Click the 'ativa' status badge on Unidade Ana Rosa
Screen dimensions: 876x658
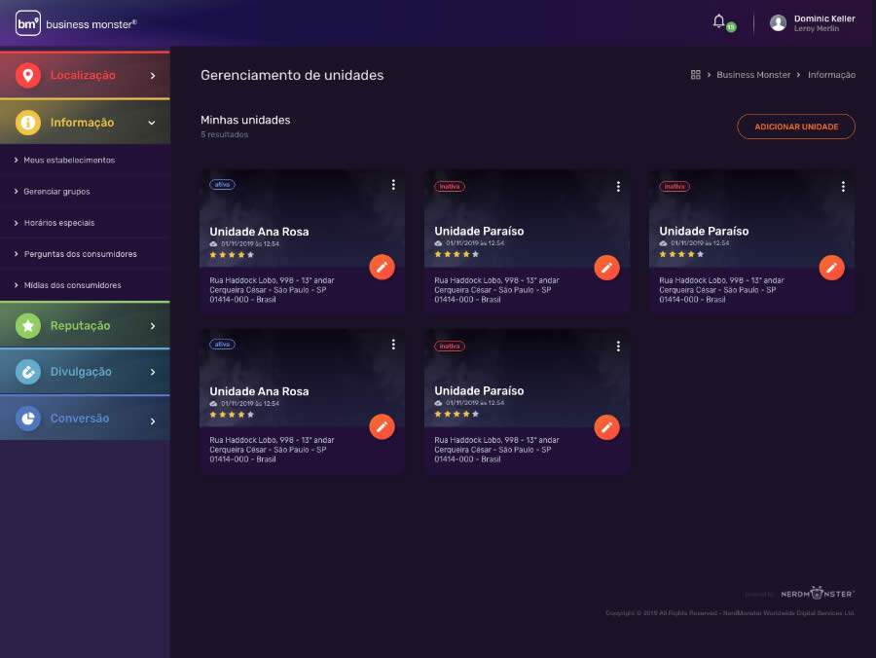222,184
